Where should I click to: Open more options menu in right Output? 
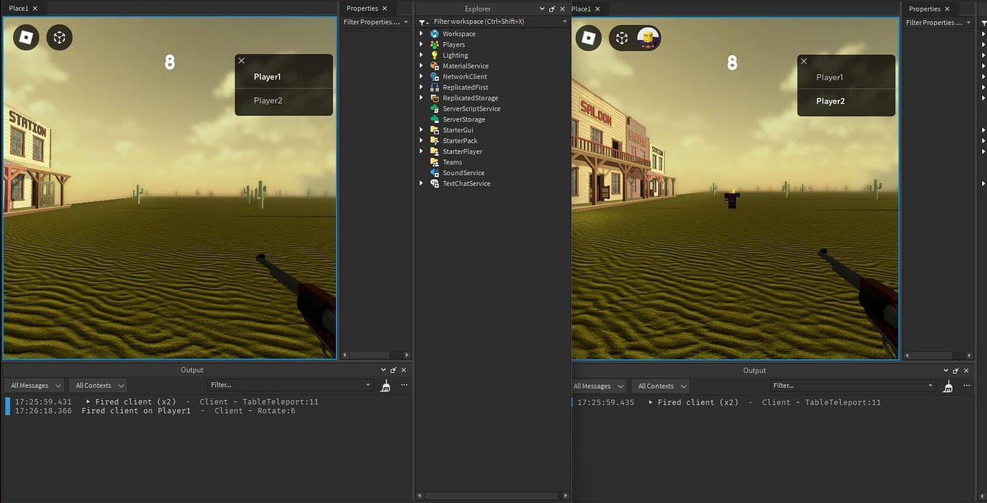click(x=966, y=386)
